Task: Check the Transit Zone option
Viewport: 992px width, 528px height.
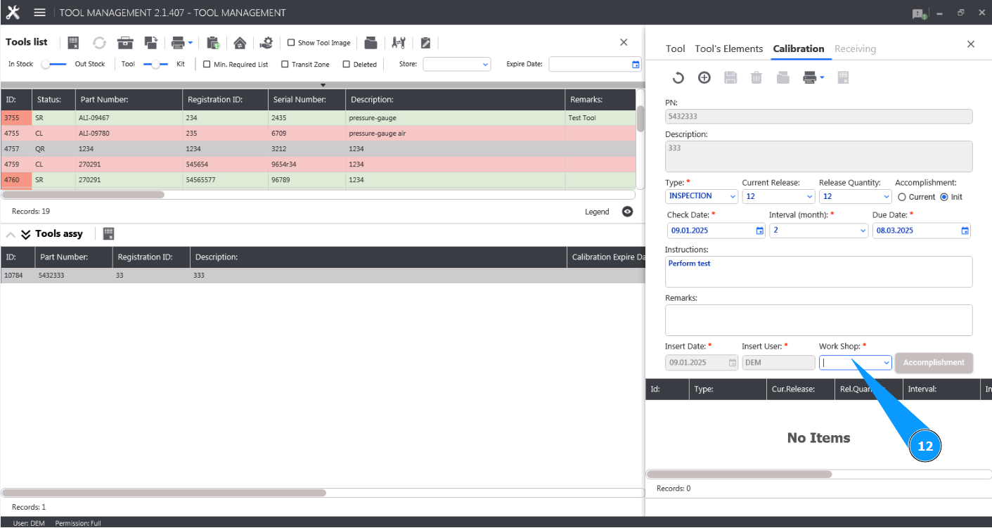Action: pyautogui.click(x=285, y=64)
